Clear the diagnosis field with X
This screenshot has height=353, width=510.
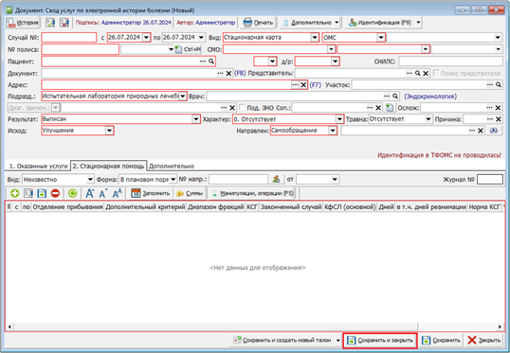[x=232, y=108]
